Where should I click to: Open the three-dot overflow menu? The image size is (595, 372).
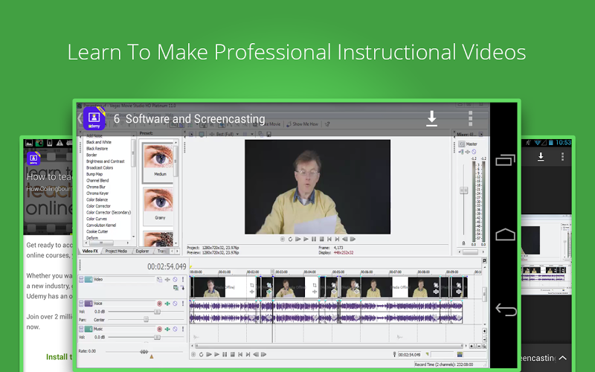[x=471, y=119]
